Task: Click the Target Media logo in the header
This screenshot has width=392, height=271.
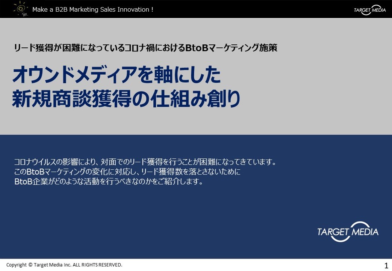Action: pyautogui.click(x=370, y=10)
